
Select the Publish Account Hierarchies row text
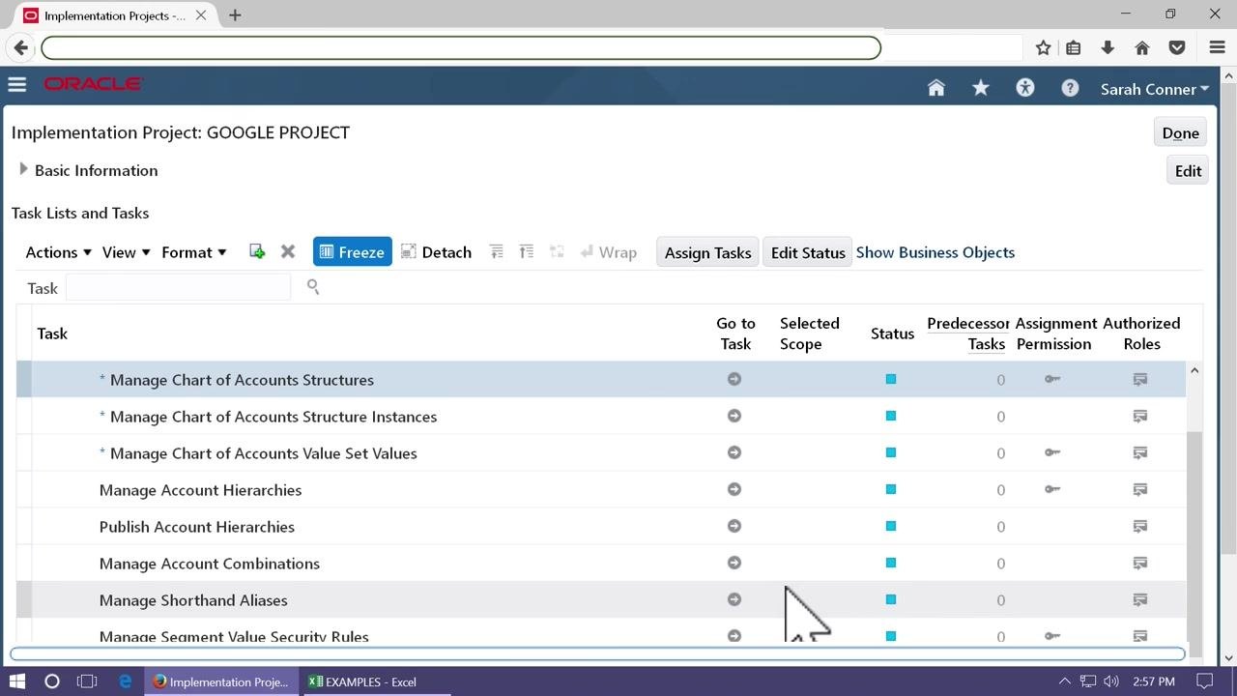(x=196, y=527)
